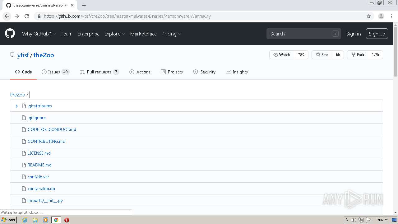This screenshot has width=398, height=224.
Task: Open the .gitattributes file
Action: coord(40,106)
